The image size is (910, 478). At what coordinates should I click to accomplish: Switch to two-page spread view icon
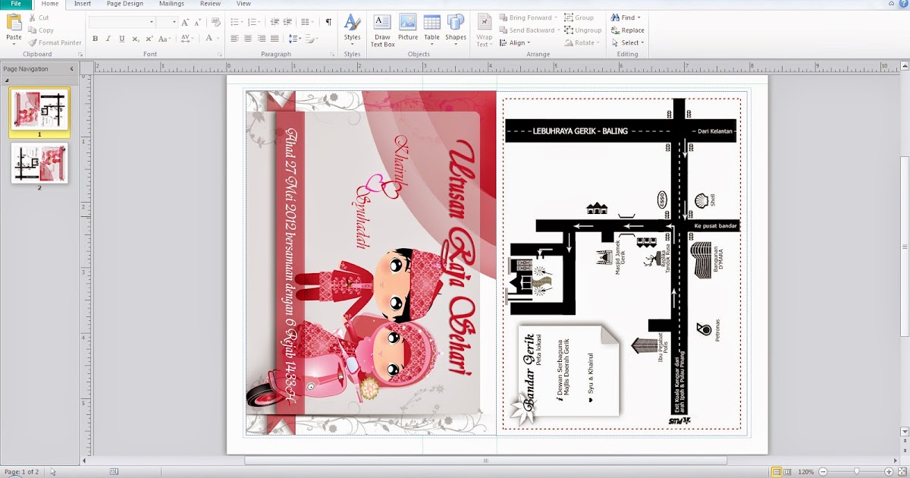tap(789, 472)
